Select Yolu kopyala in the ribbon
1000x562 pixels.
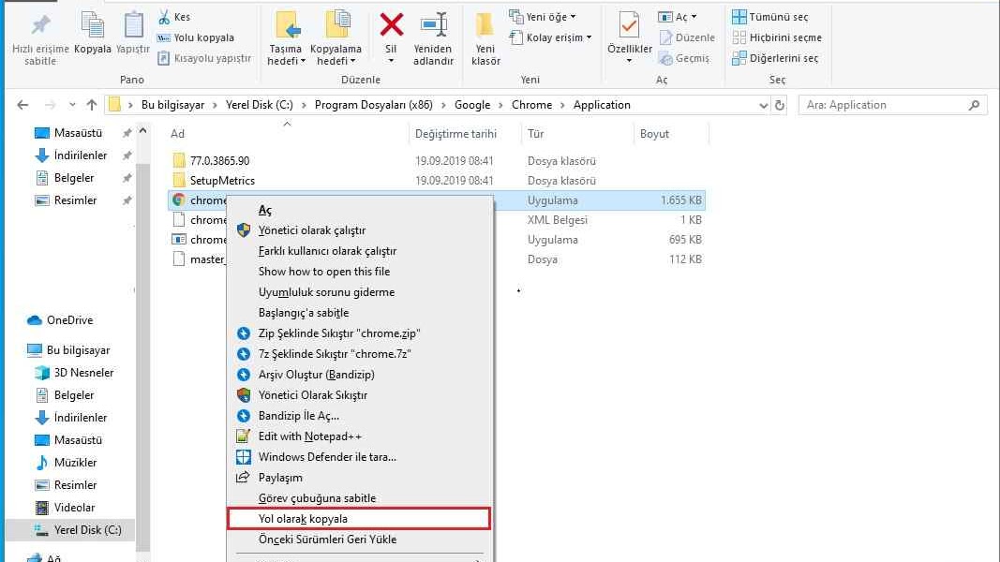196,37
